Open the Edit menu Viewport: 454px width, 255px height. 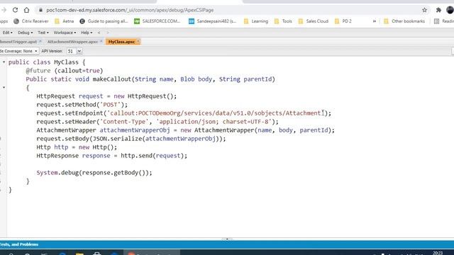pos(8,33)
